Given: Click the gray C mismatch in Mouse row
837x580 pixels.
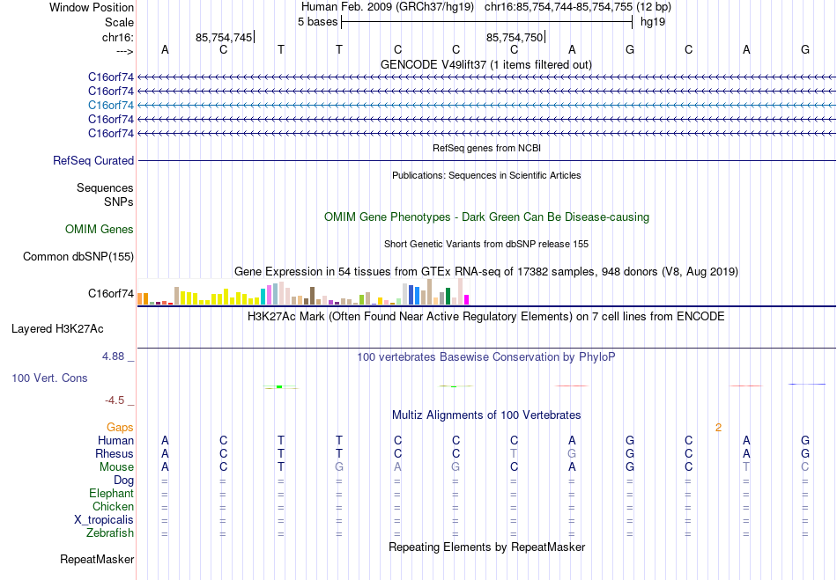Looking at the screenshot, I should tap(805, 467).
